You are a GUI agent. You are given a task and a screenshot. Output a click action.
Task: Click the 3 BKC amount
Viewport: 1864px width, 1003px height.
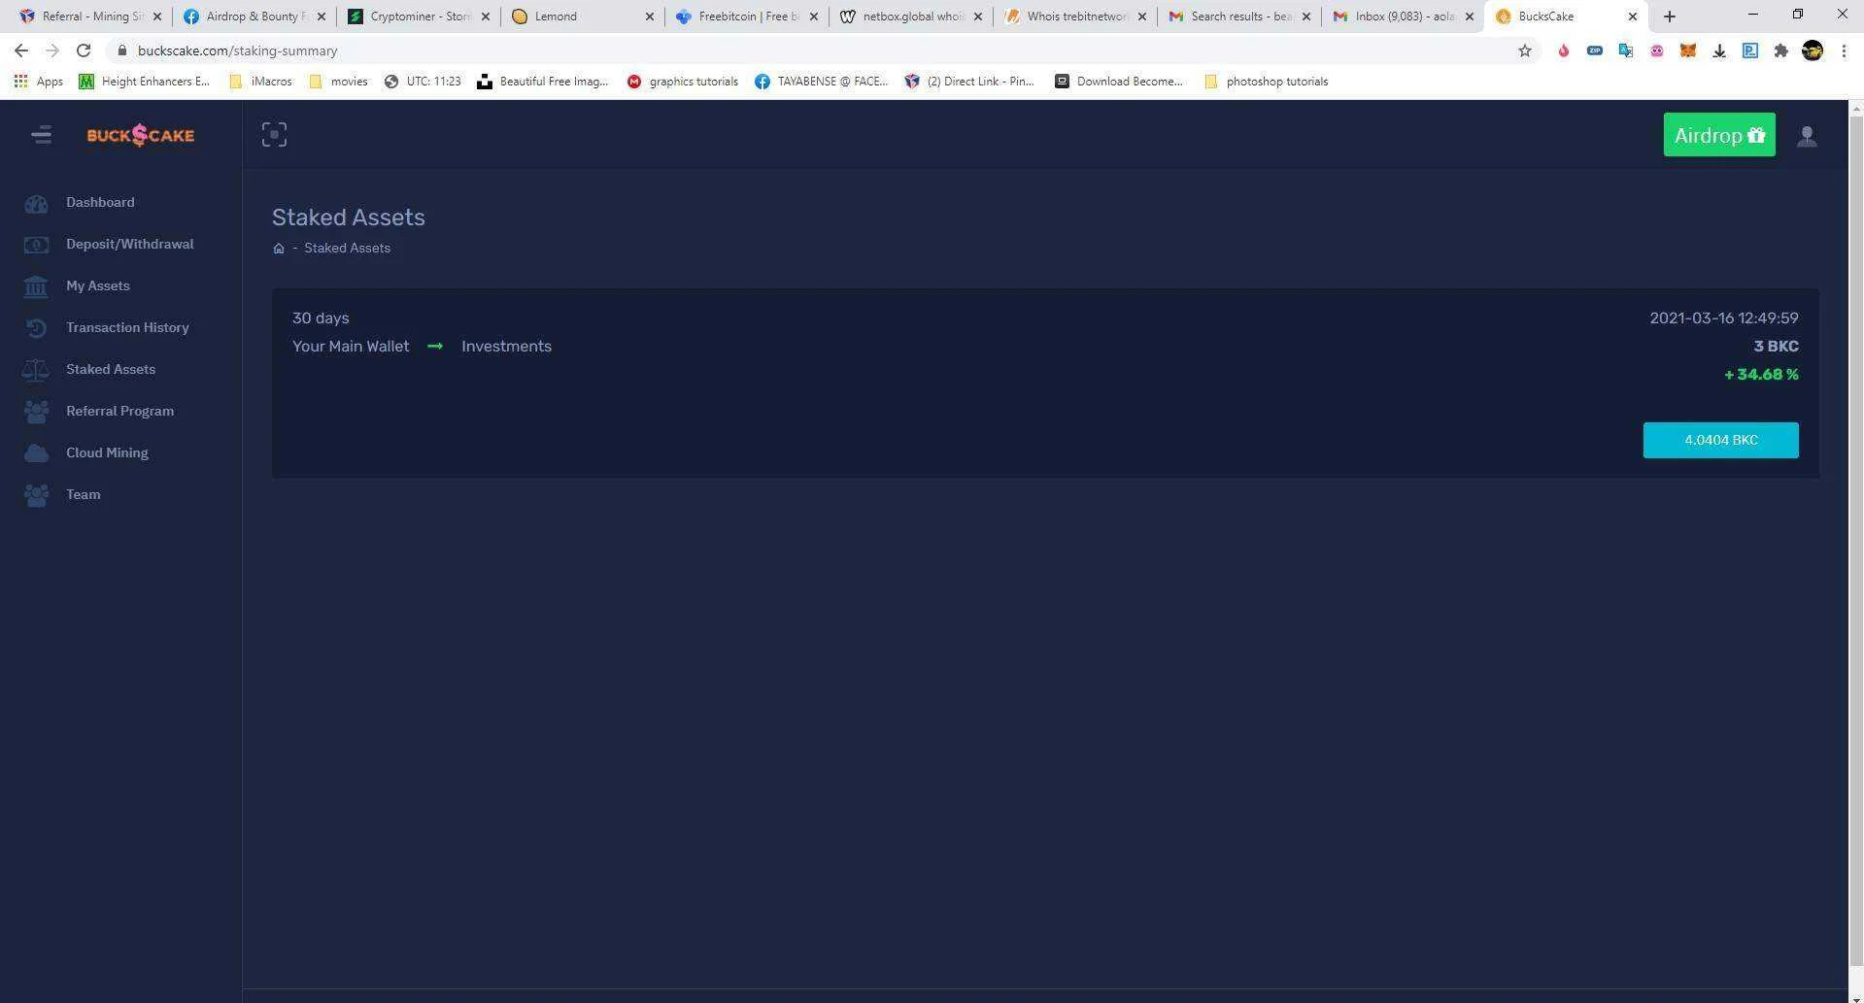(x=1776, y=346)
